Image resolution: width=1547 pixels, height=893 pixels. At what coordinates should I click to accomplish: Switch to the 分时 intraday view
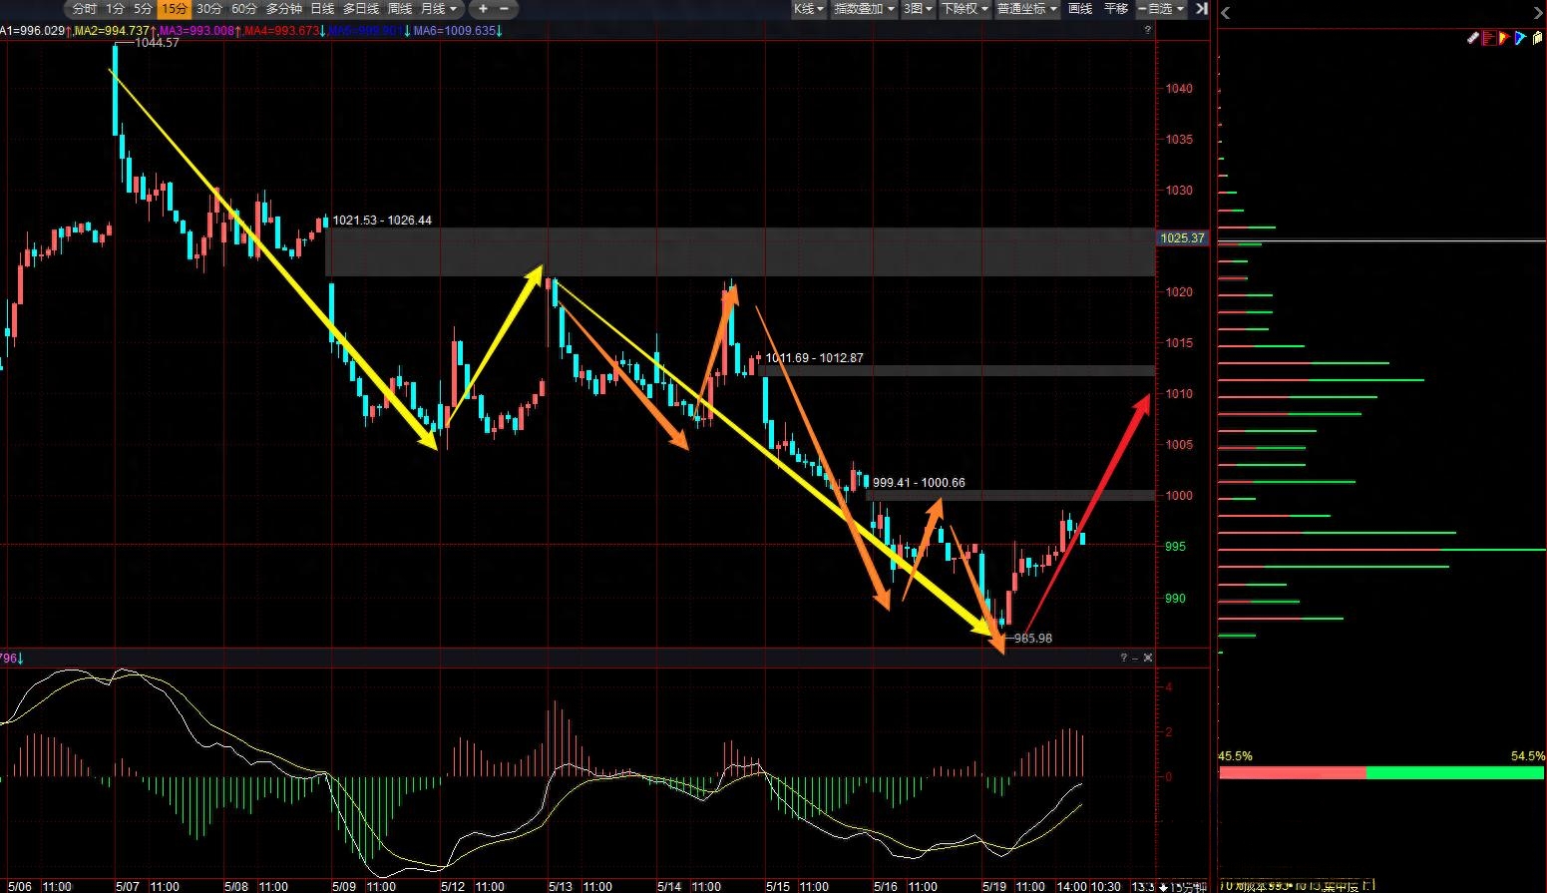pyautogui.click(x=84, y=8)
